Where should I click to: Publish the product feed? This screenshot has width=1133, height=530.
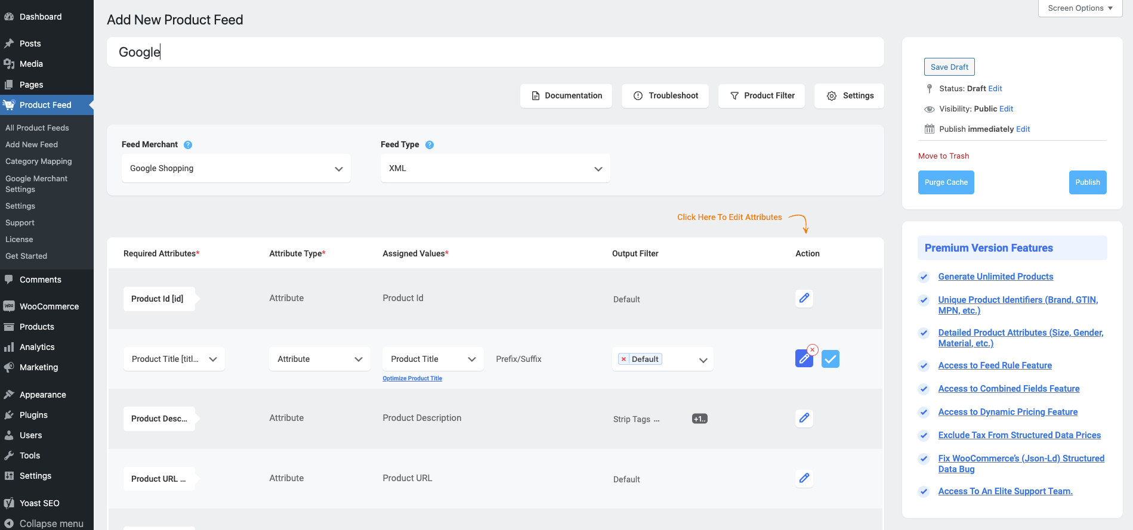(1088, 182)
